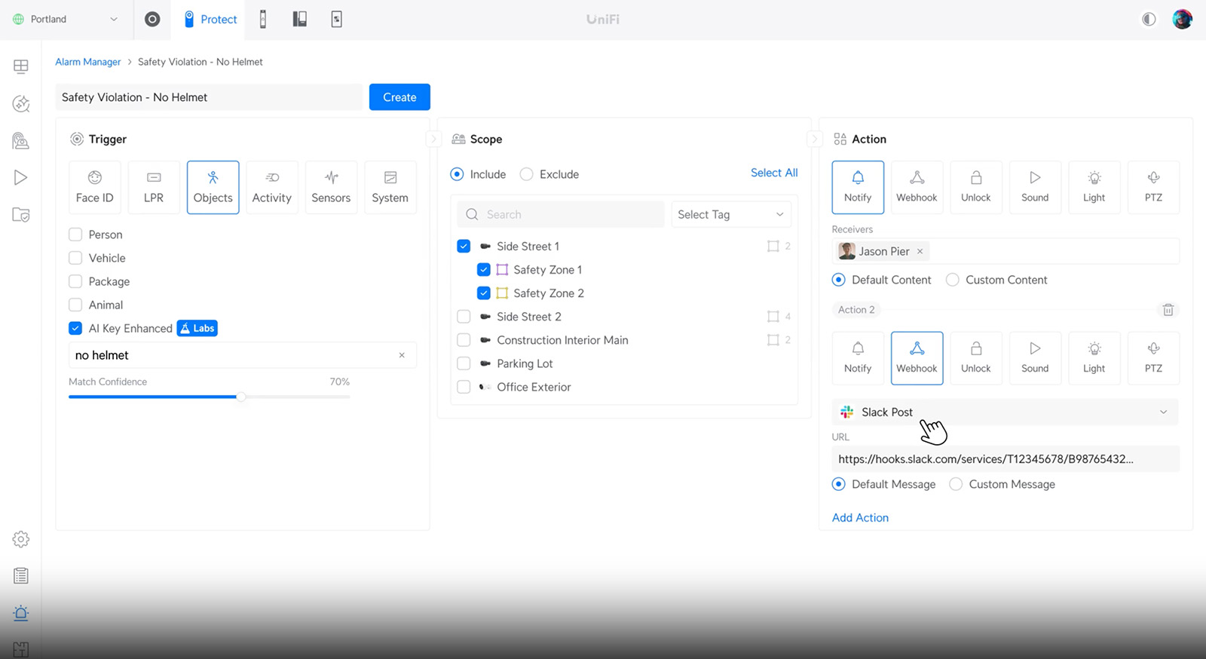Open settings gear in the sidebar
The image size is (1206, 659).
(x=21, y=539)
